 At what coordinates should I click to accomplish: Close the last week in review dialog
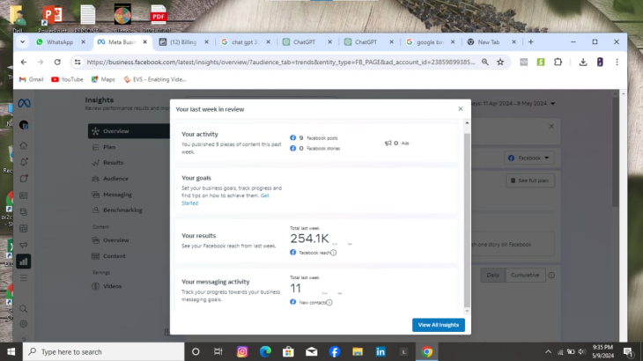pos(460,109)
